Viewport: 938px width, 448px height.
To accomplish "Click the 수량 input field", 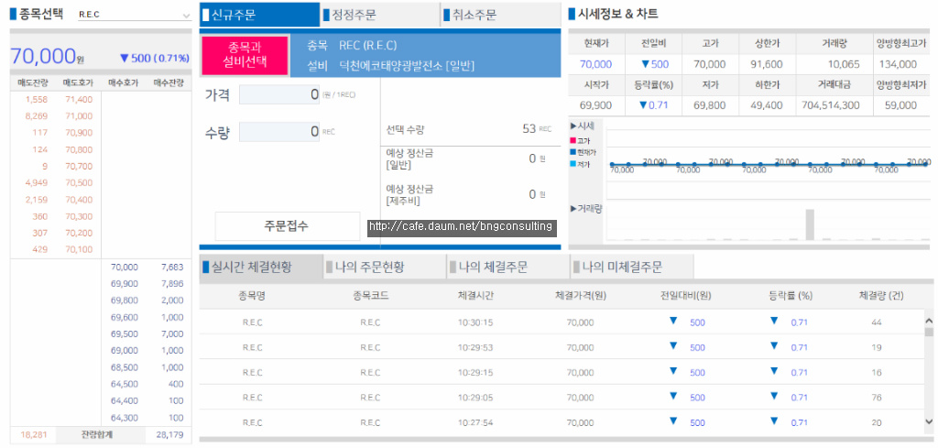I will tap(279, 132).
